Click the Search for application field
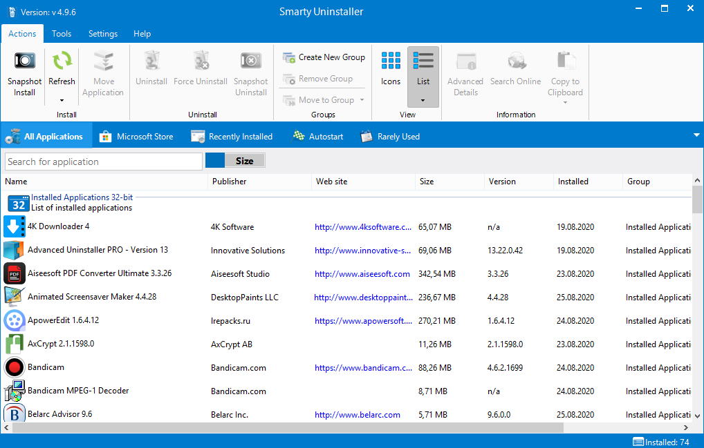This screenshot has width=704, height=448. coord(104,162)
